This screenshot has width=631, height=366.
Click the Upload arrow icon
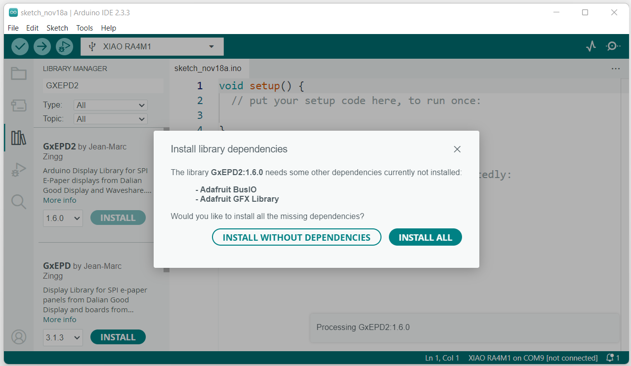(x=42, y=46)
